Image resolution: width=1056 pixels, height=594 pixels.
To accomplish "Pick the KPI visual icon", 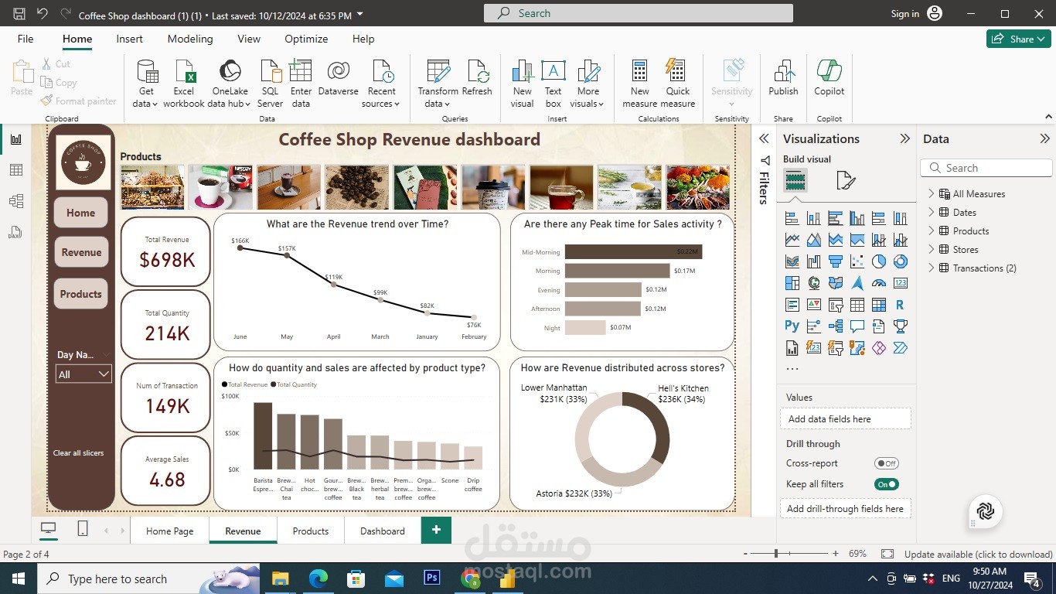I will click(x=813, y=305).
